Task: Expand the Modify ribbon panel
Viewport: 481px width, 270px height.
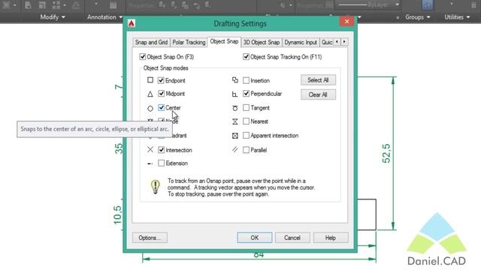Action: click(x=53, y=17)
